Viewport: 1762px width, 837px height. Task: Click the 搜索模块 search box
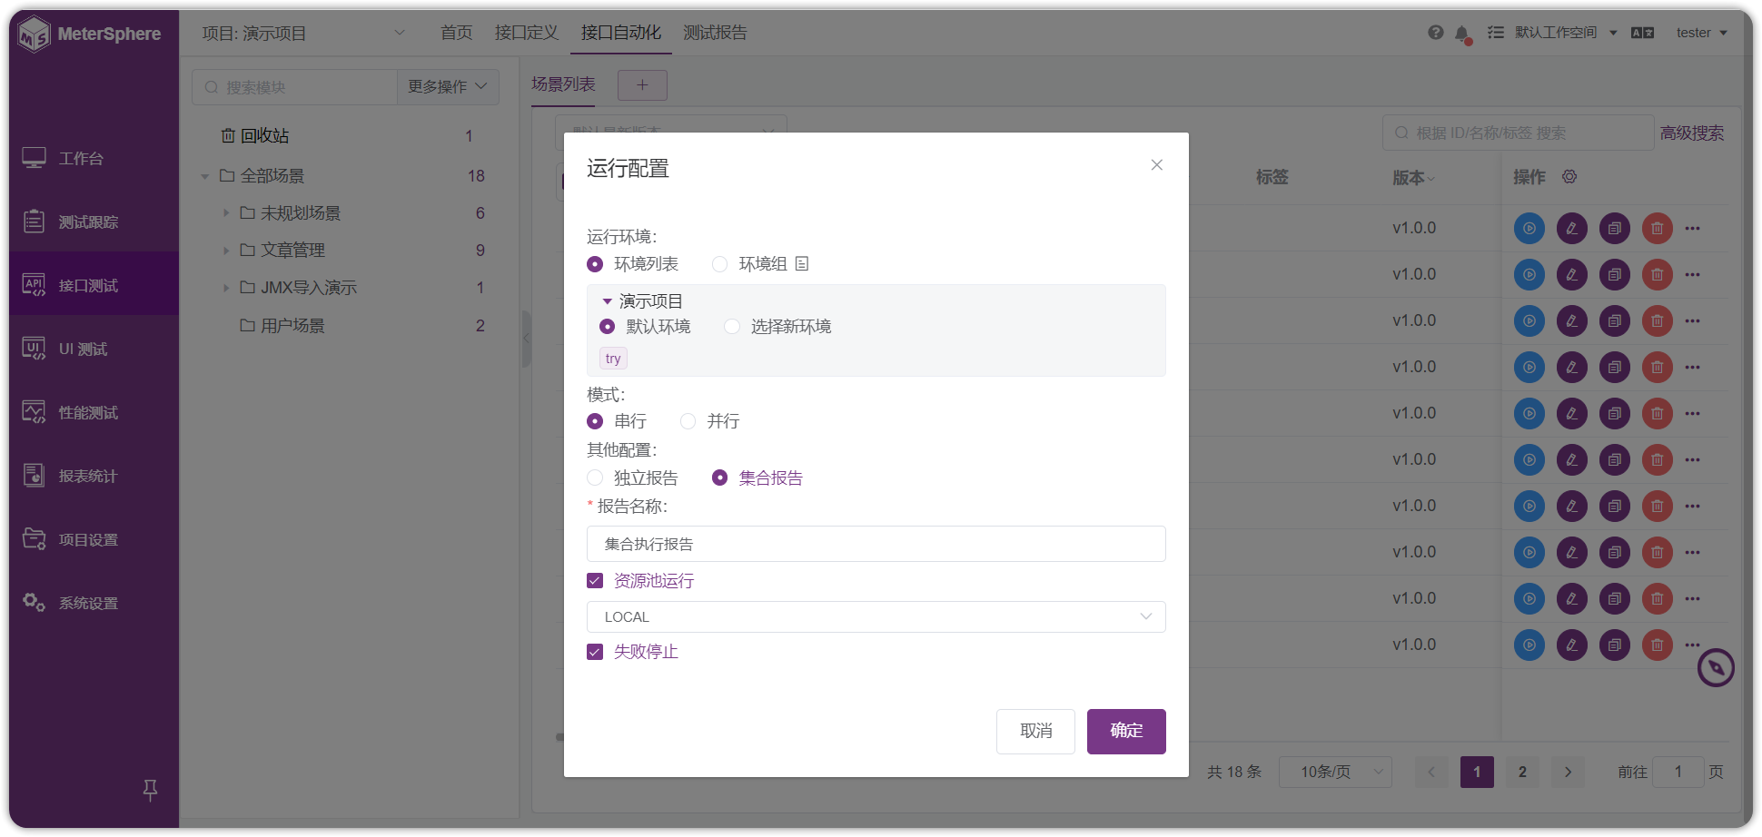tap(294, 87)
